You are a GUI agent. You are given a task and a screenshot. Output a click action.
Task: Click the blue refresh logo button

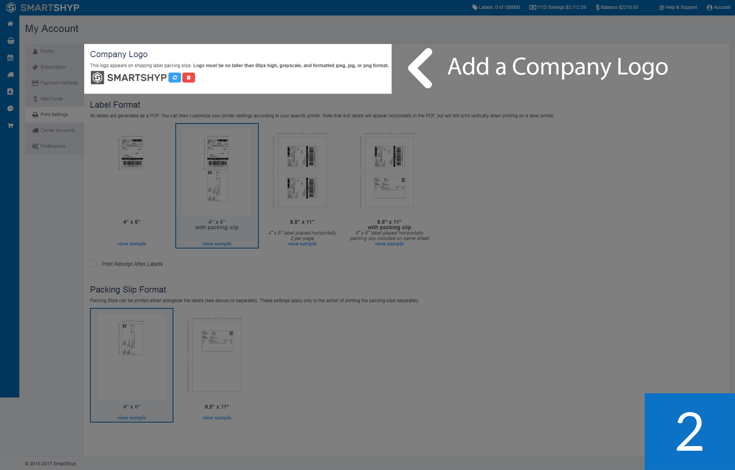175,78
